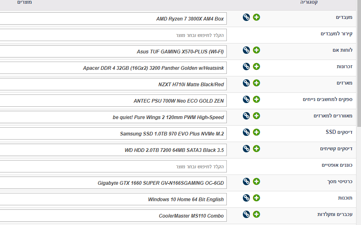Click the empty product field for כוננים אופטיים
361x225 pixels.
coord(113,166)
